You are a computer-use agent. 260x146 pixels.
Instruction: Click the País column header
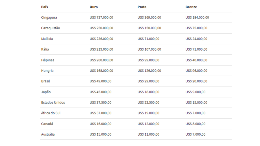(x=44, y=7)
